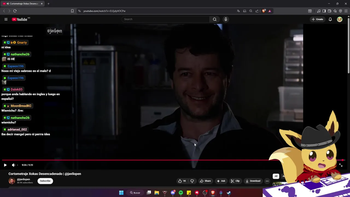
Task: Click the address bar URL
Action: coord(104,11)
